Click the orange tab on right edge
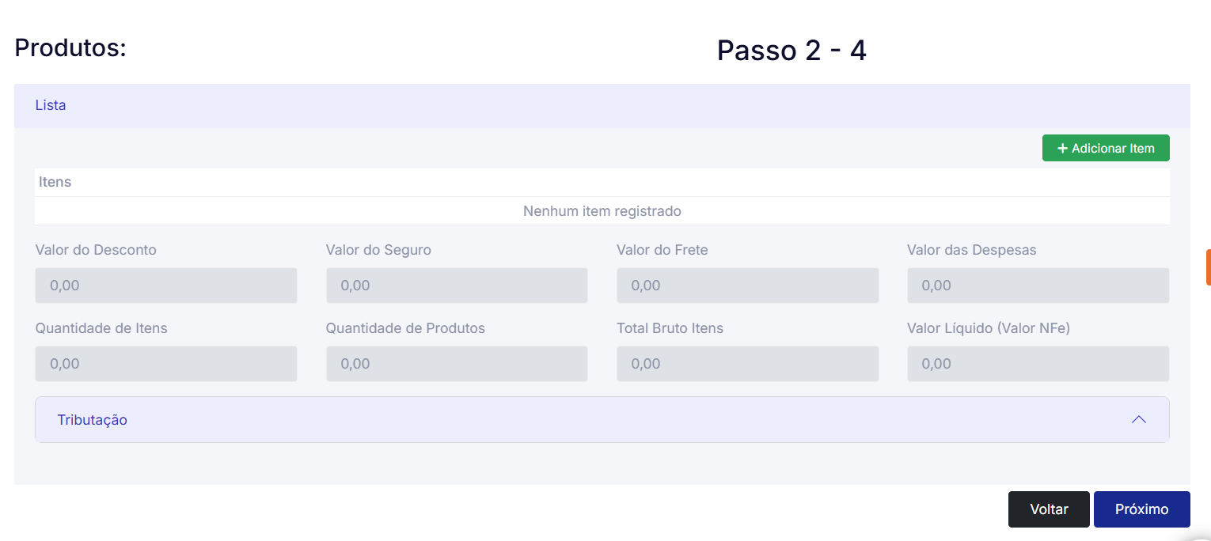Viewport: 1211px width, 541px height. click(x=1207, y=267)
